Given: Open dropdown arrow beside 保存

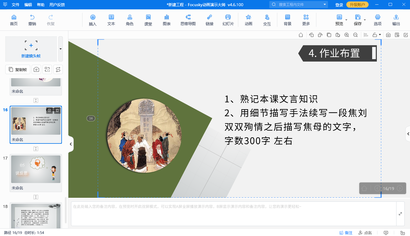Looking at the screenshot, I should (365, 20).
